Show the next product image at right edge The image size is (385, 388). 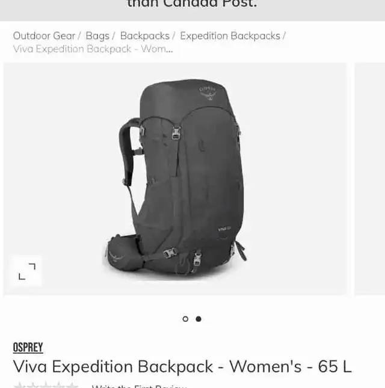point(370,179)
